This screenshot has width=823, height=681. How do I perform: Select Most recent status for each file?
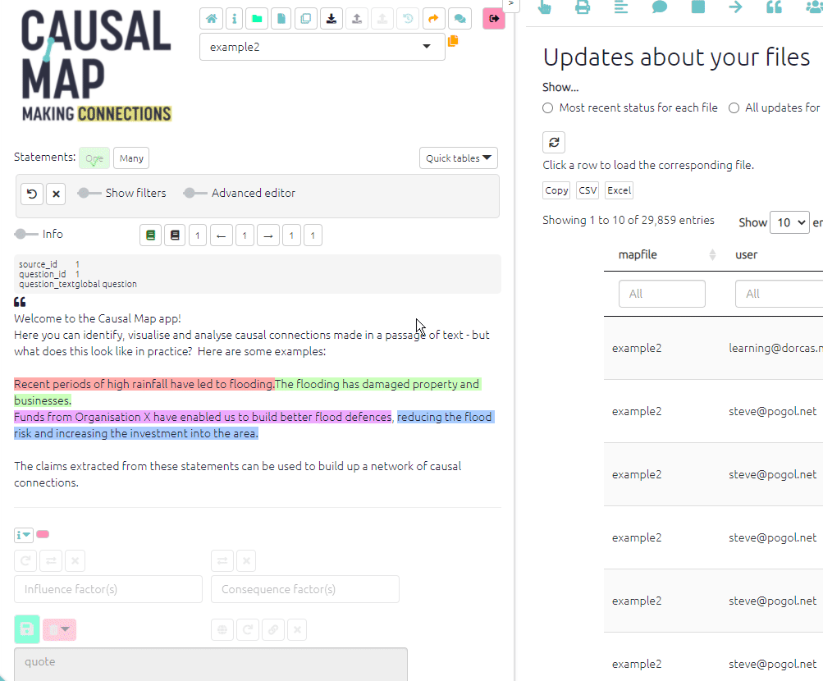coord(548,107)
